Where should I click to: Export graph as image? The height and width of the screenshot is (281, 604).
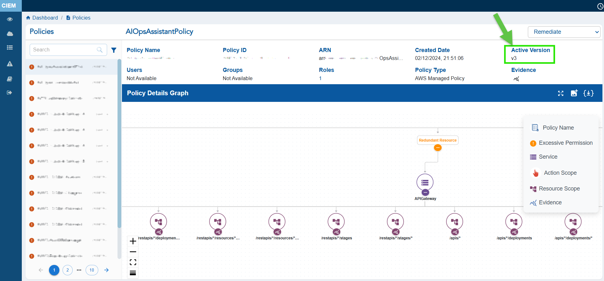574,93
